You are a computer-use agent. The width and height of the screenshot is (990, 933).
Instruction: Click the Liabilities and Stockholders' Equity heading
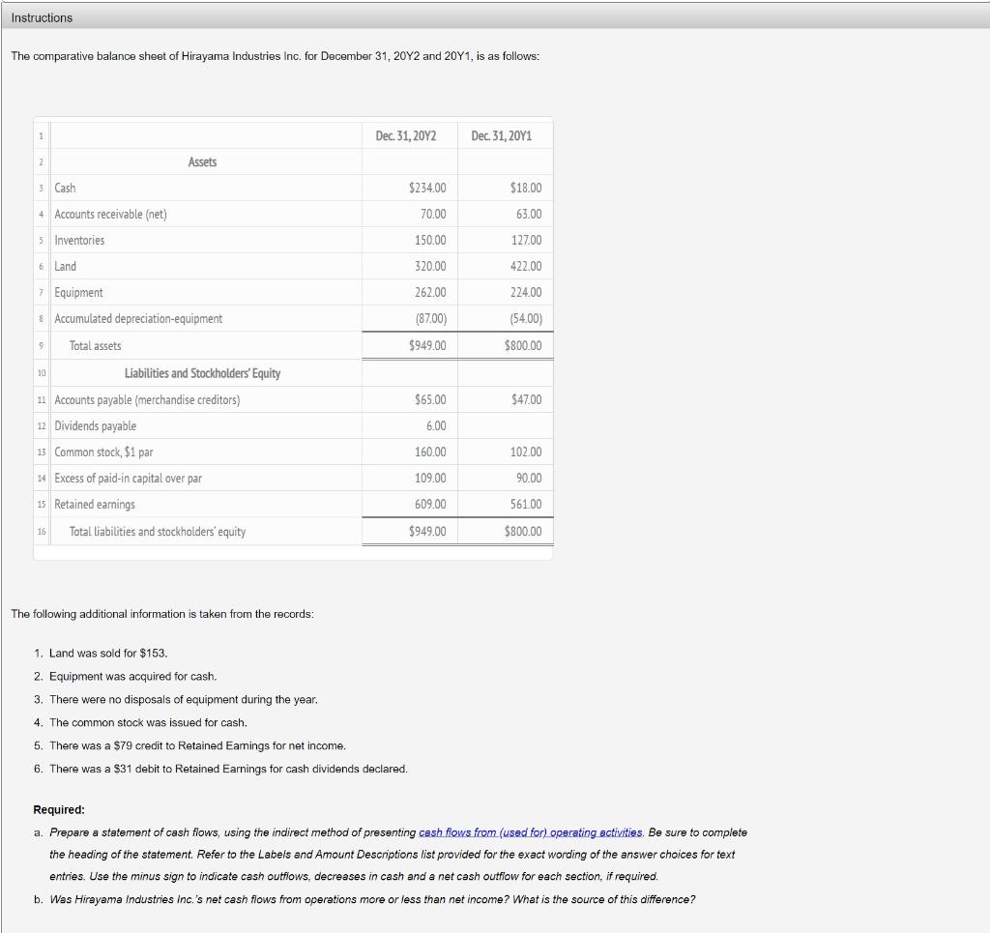coord(201,372)
